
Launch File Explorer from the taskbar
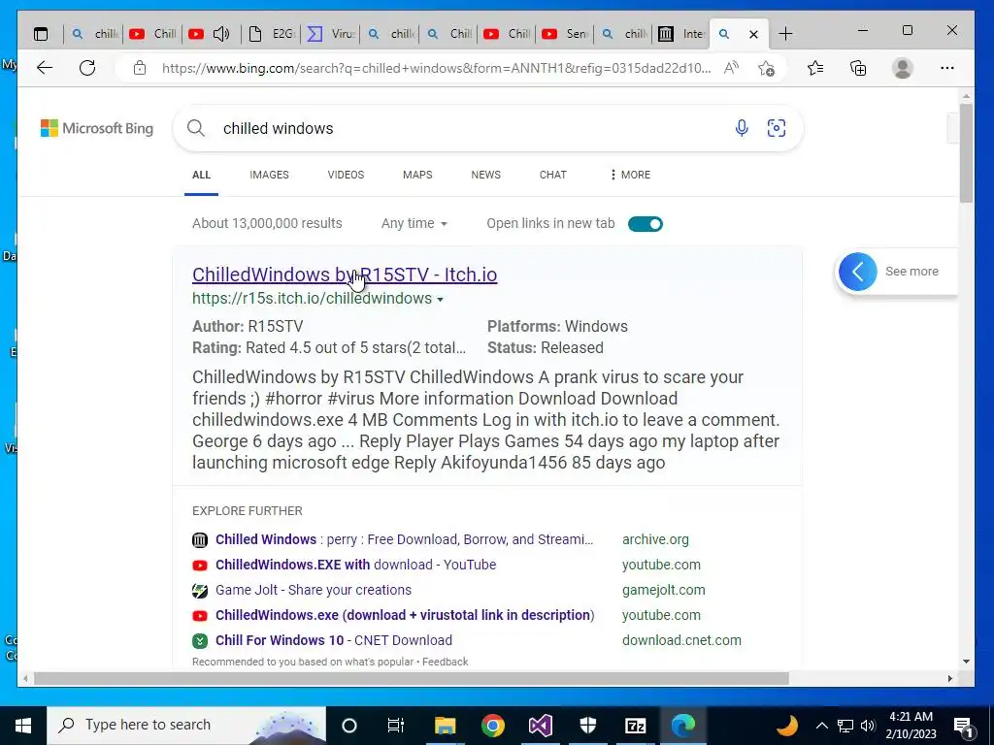tap(445, 726)
